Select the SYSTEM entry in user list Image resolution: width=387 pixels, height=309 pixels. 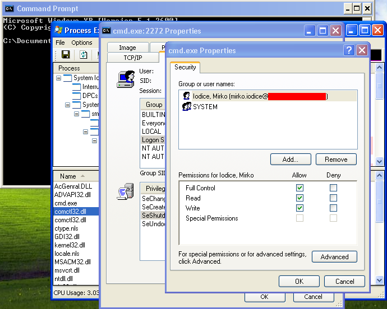[x=268, y=107]
